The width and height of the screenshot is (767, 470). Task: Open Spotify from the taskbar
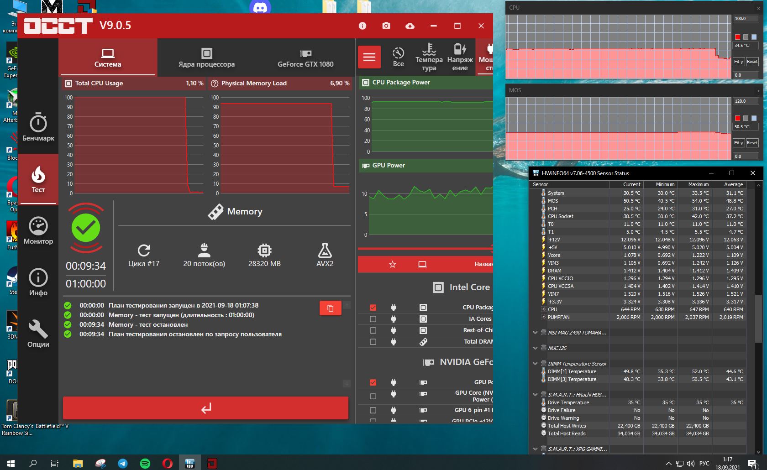pos(145,464)
